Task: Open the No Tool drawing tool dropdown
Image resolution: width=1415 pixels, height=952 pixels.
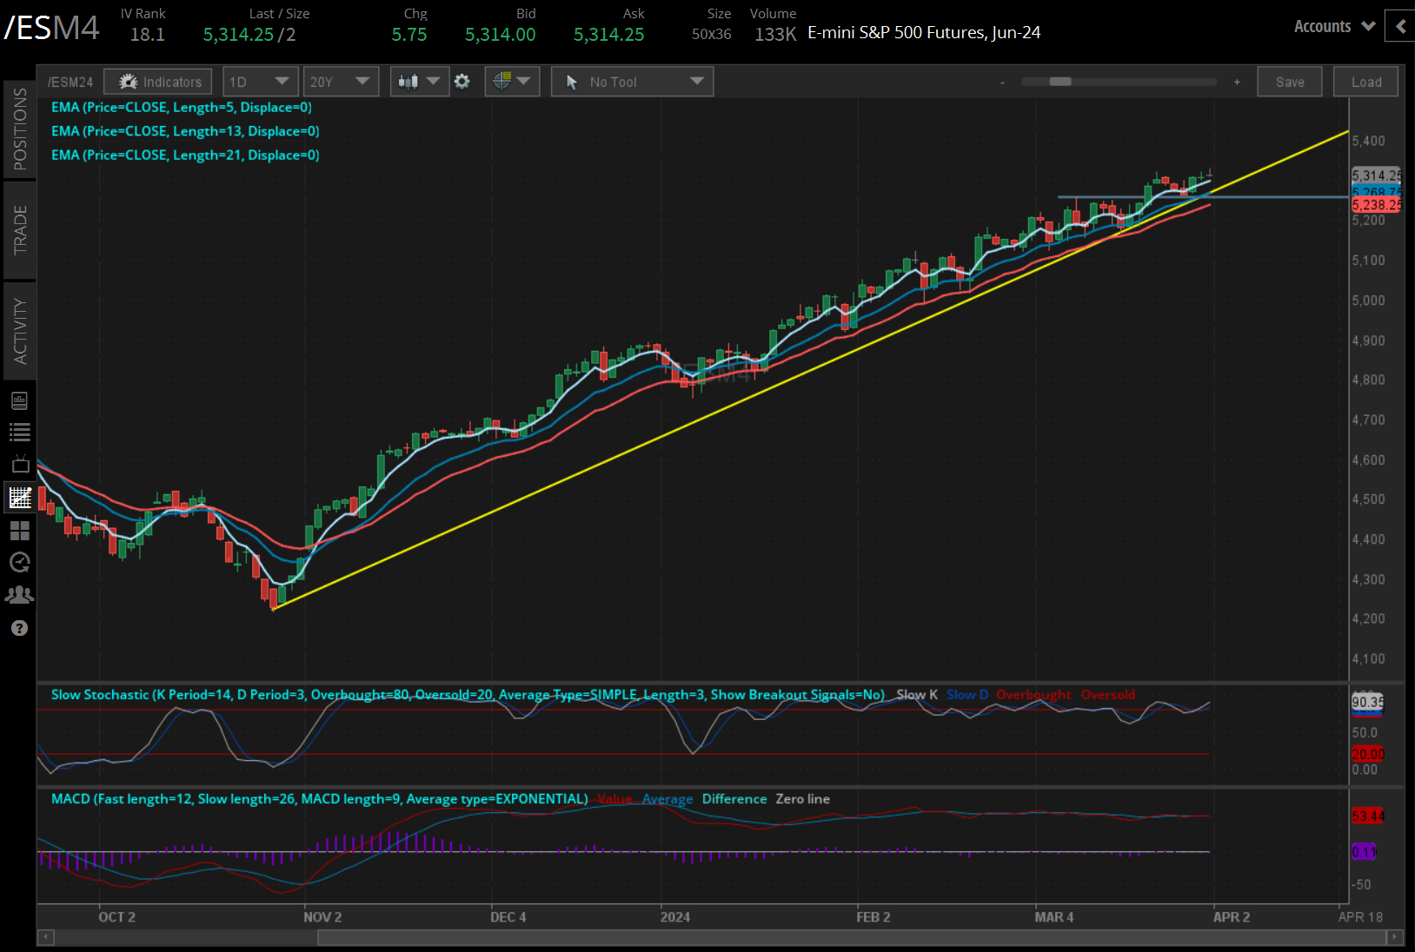Action: tap(632, 82)
